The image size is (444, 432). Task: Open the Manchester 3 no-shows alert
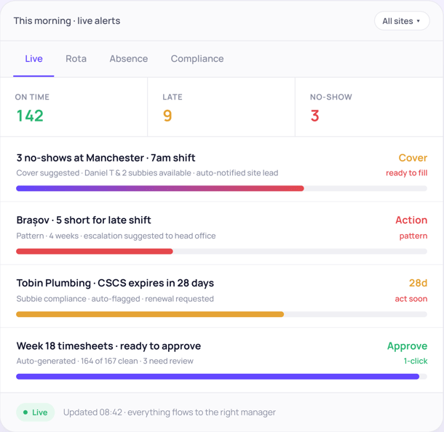(222, 169)
